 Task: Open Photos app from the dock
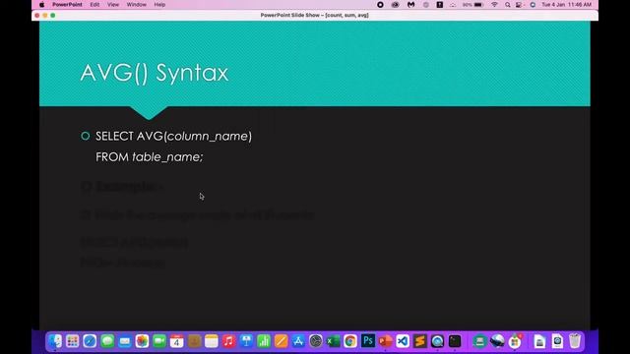pyautogui.click(x=142, y=341)
